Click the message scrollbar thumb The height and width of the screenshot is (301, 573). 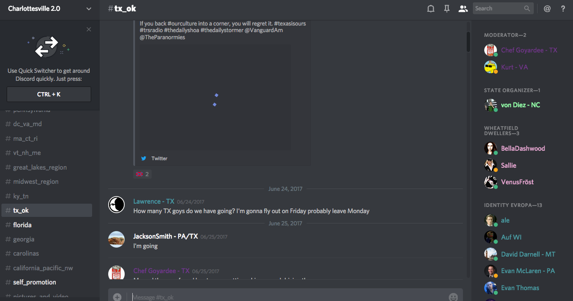coord(468,42)
